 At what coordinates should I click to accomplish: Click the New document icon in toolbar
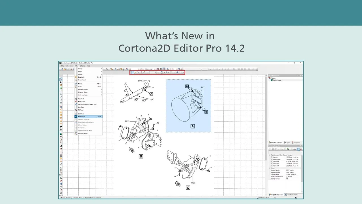62,69
